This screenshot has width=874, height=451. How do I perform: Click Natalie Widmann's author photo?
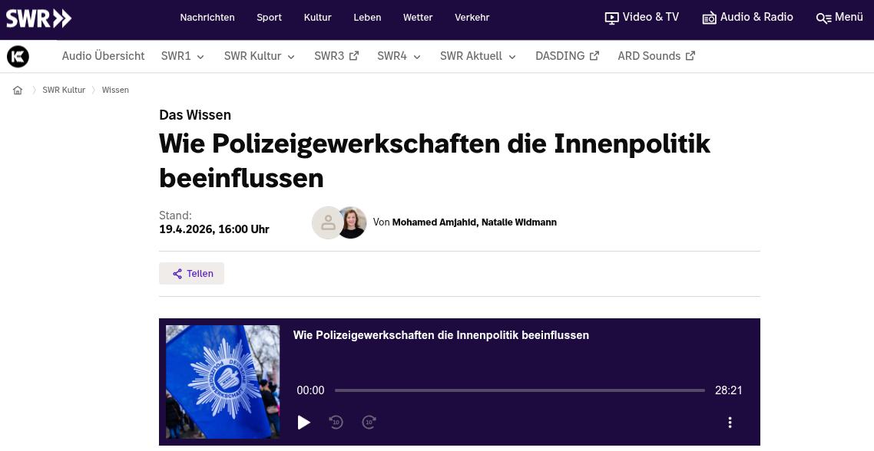pyautogui.click(x=353, y=222)
